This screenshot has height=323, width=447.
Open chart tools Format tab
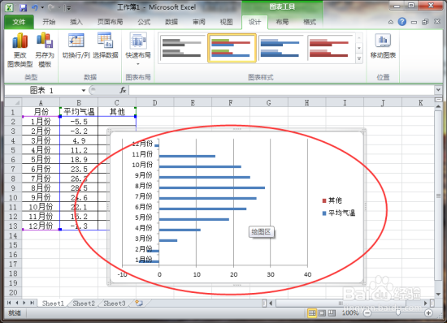[x=310, y=22]
